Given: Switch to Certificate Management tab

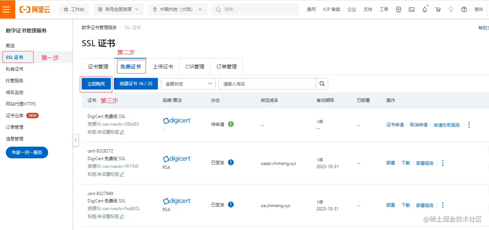Looking at the screenshot, I should tap(98, 67).
